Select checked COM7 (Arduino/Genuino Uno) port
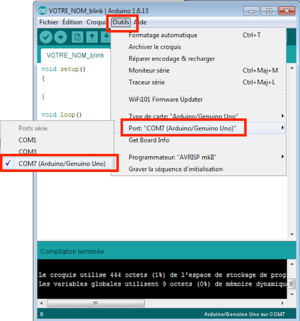The height and width of the screenshot is (321, 300). (57, 164)
